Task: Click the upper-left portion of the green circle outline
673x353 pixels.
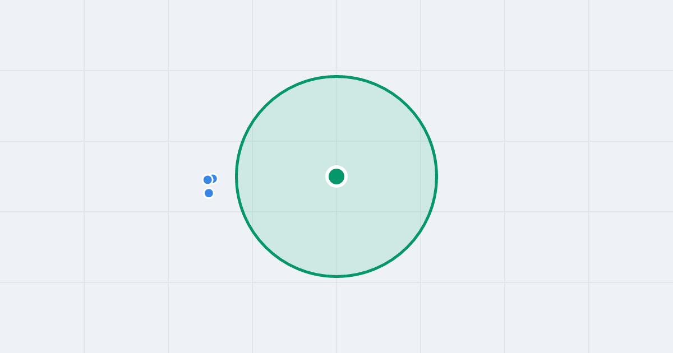Action: tap(266, 106)
